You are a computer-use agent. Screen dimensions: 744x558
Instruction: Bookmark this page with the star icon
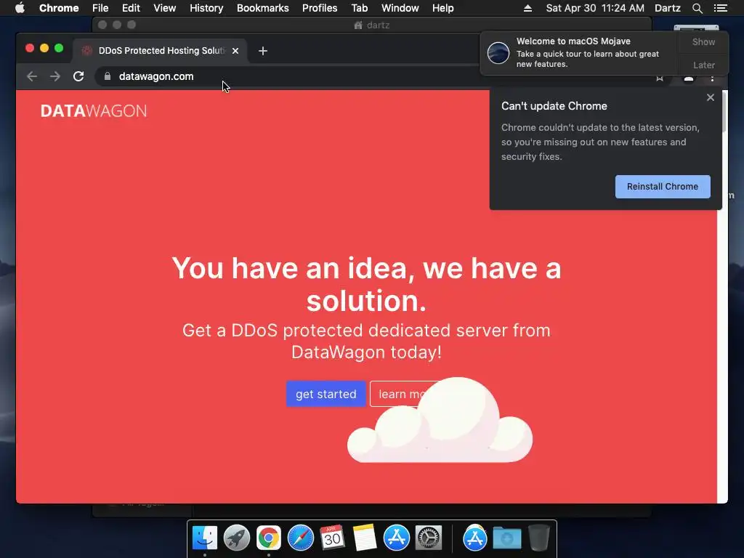[x=660, y=78]
